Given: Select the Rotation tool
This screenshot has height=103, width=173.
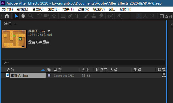Looking at the screenshot, I should 39,16.
